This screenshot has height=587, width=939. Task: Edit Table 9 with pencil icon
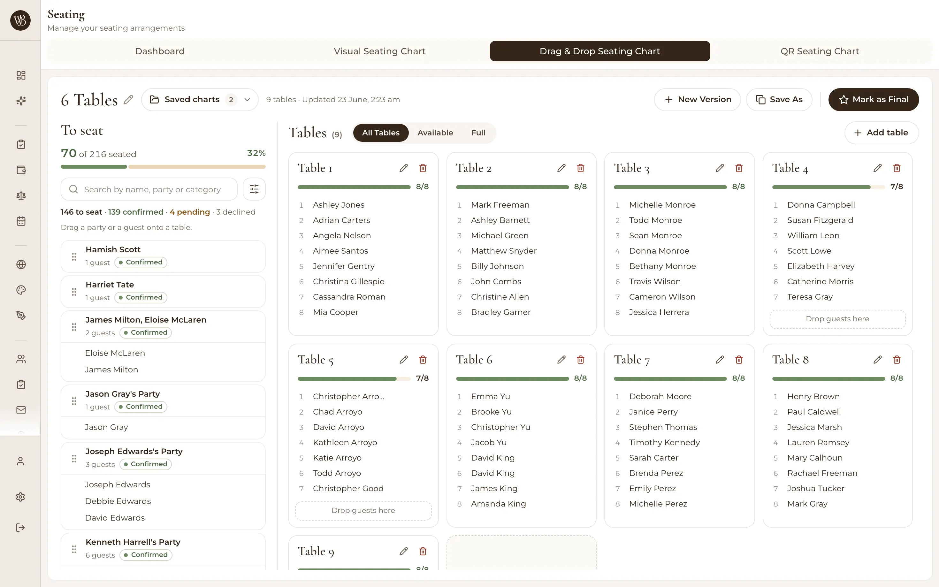(x=403, y=551)
